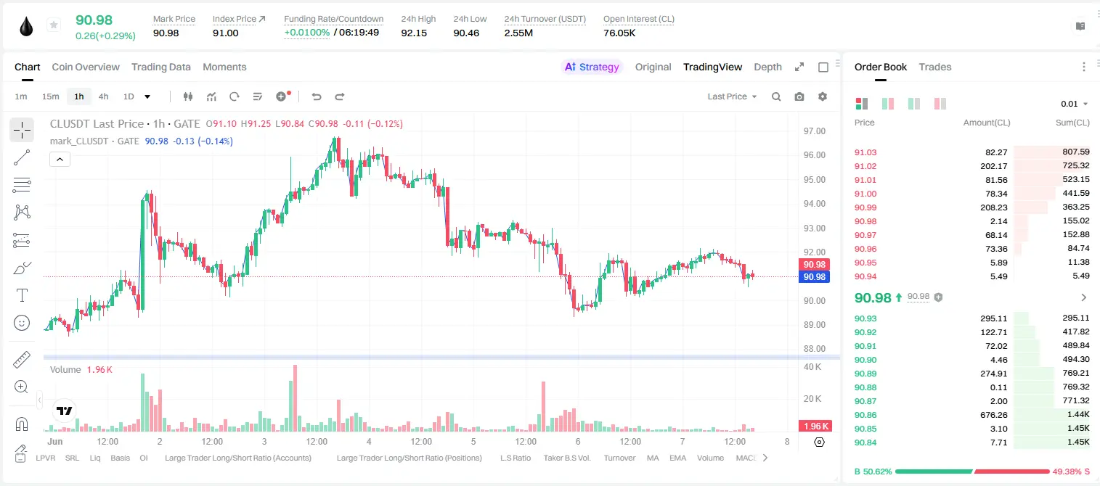1100x486 pixels.
Task: Click the 90.93 bid price row
Action: point(971,318)
